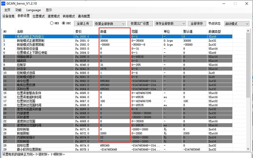Switch to the 通讯配置 tab

(x=84, y=16)
